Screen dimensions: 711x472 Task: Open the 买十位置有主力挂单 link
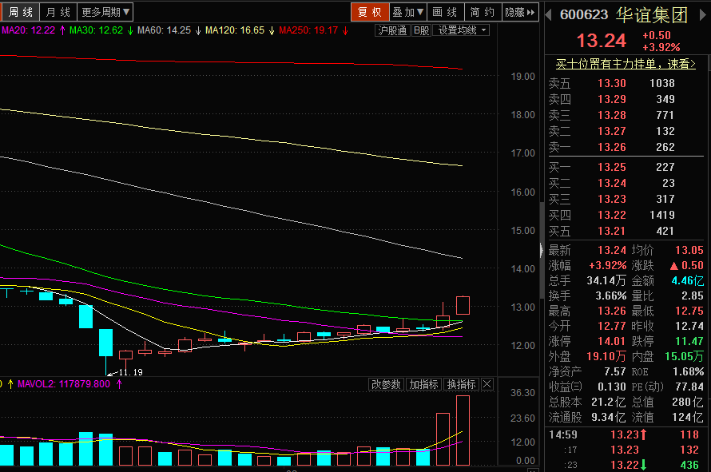coord(626,64)
